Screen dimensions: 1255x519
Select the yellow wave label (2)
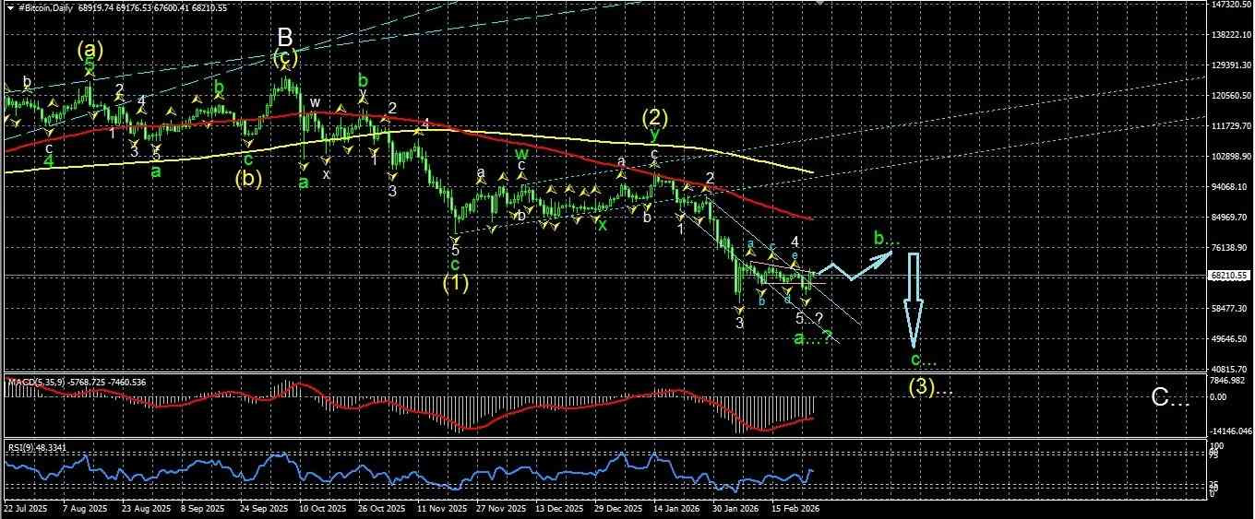[x=655, y=118]
